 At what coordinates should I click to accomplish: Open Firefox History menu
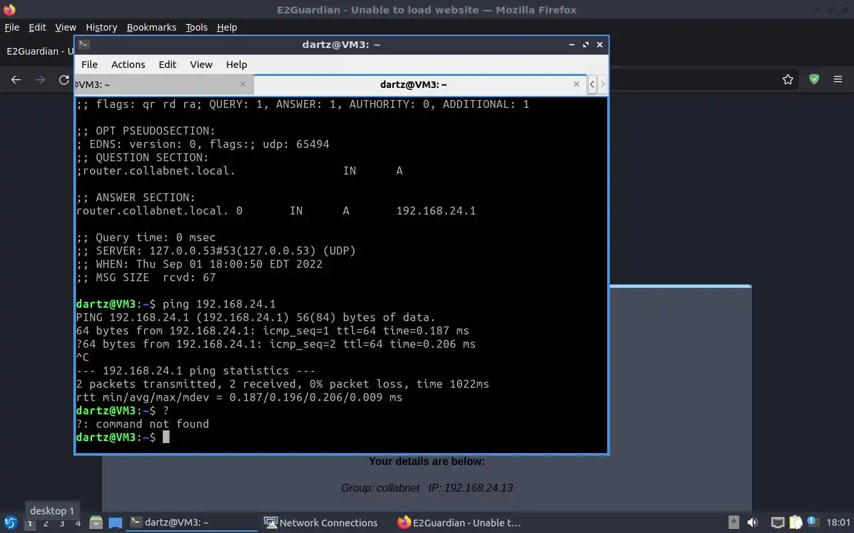101,27
